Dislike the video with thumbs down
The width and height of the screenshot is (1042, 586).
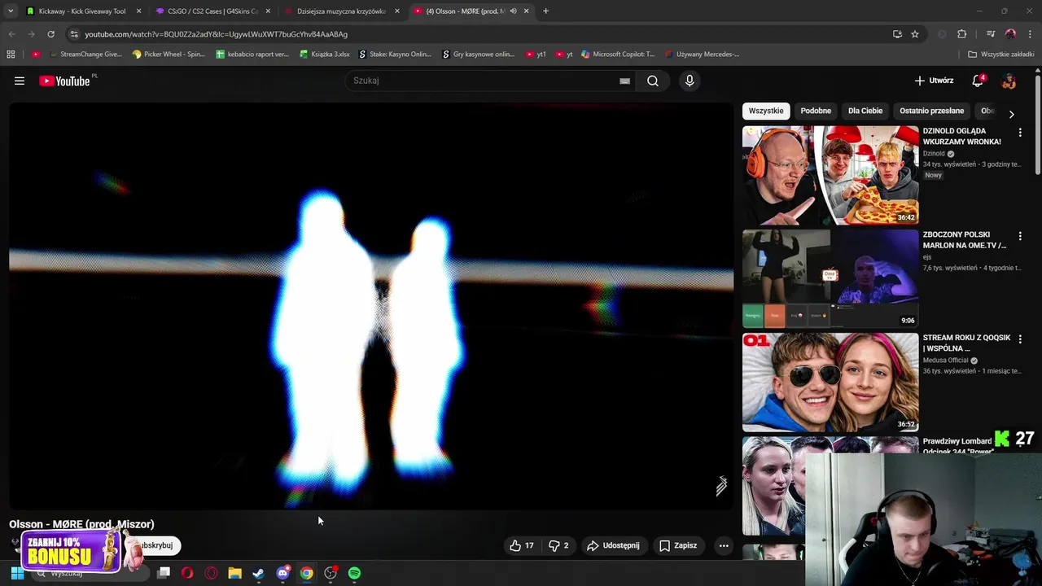(558, 545)
